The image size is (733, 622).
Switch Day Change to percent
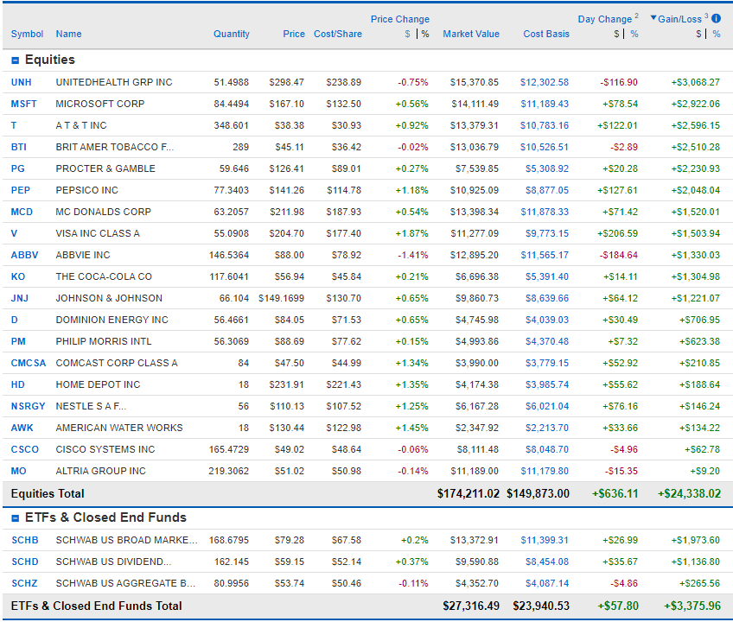point(634,34)
